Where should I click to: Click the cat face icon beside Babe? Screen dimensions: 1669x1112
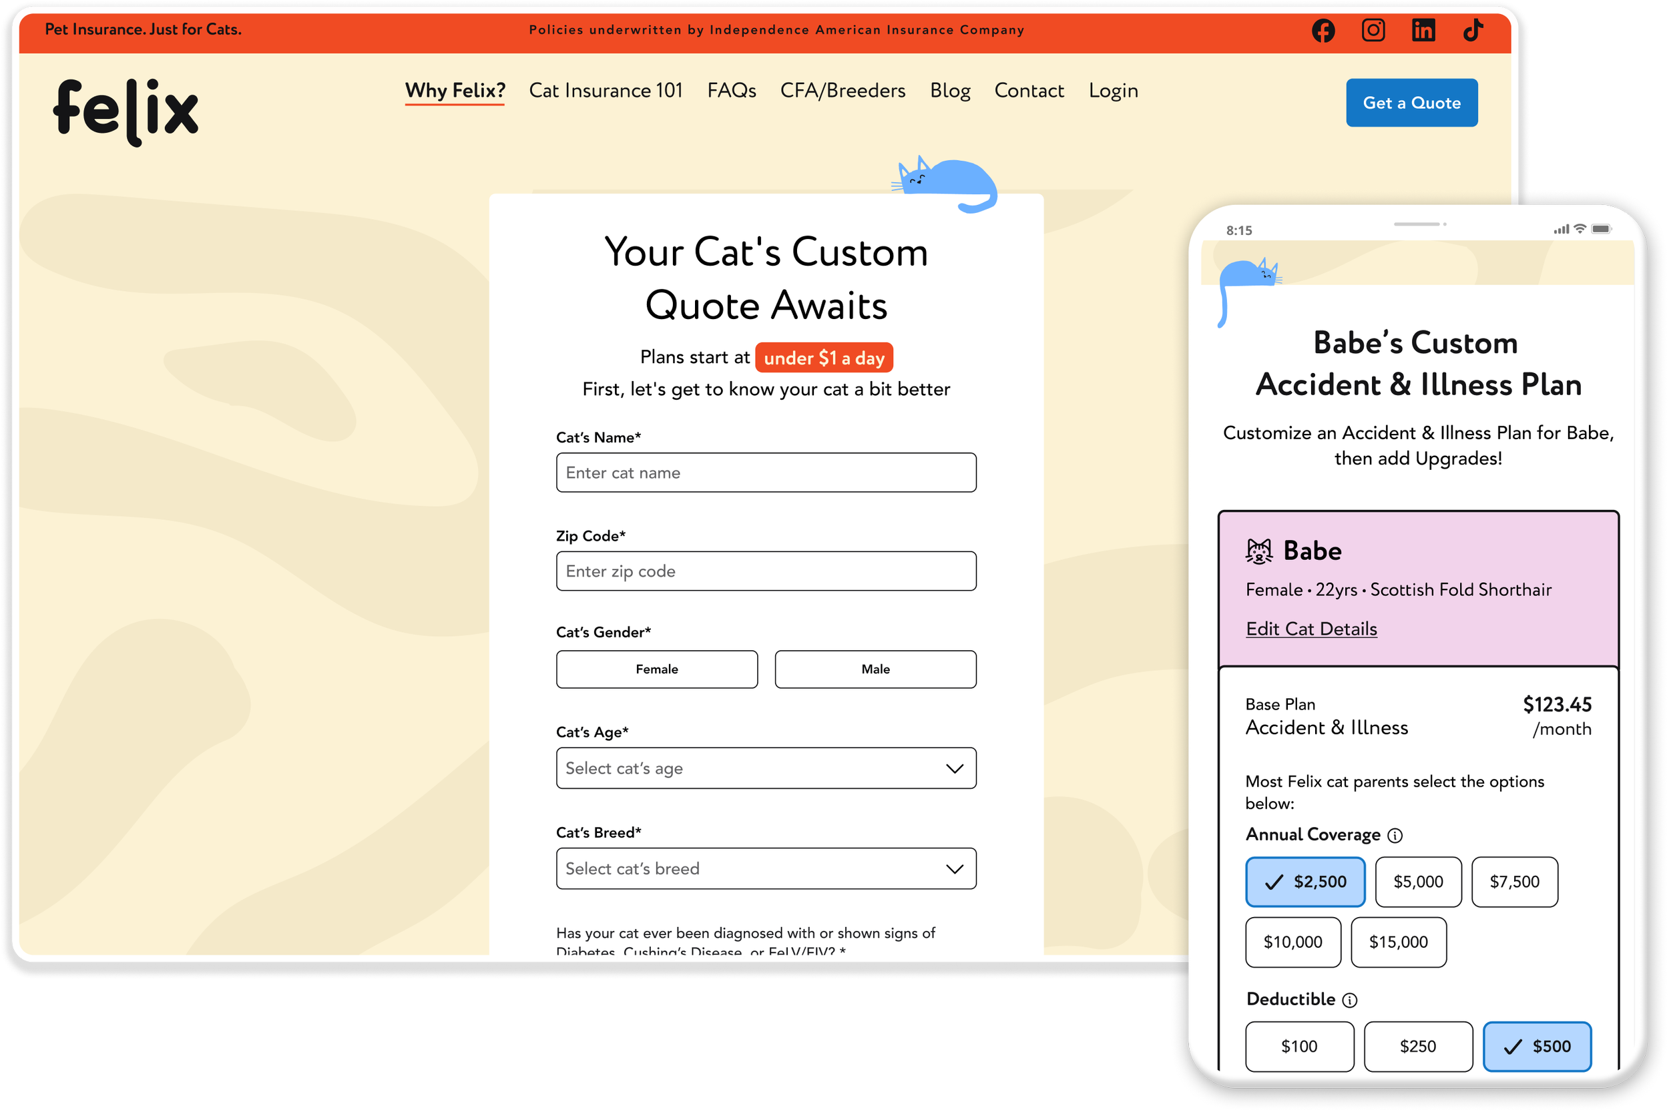tap(1259, 551)
